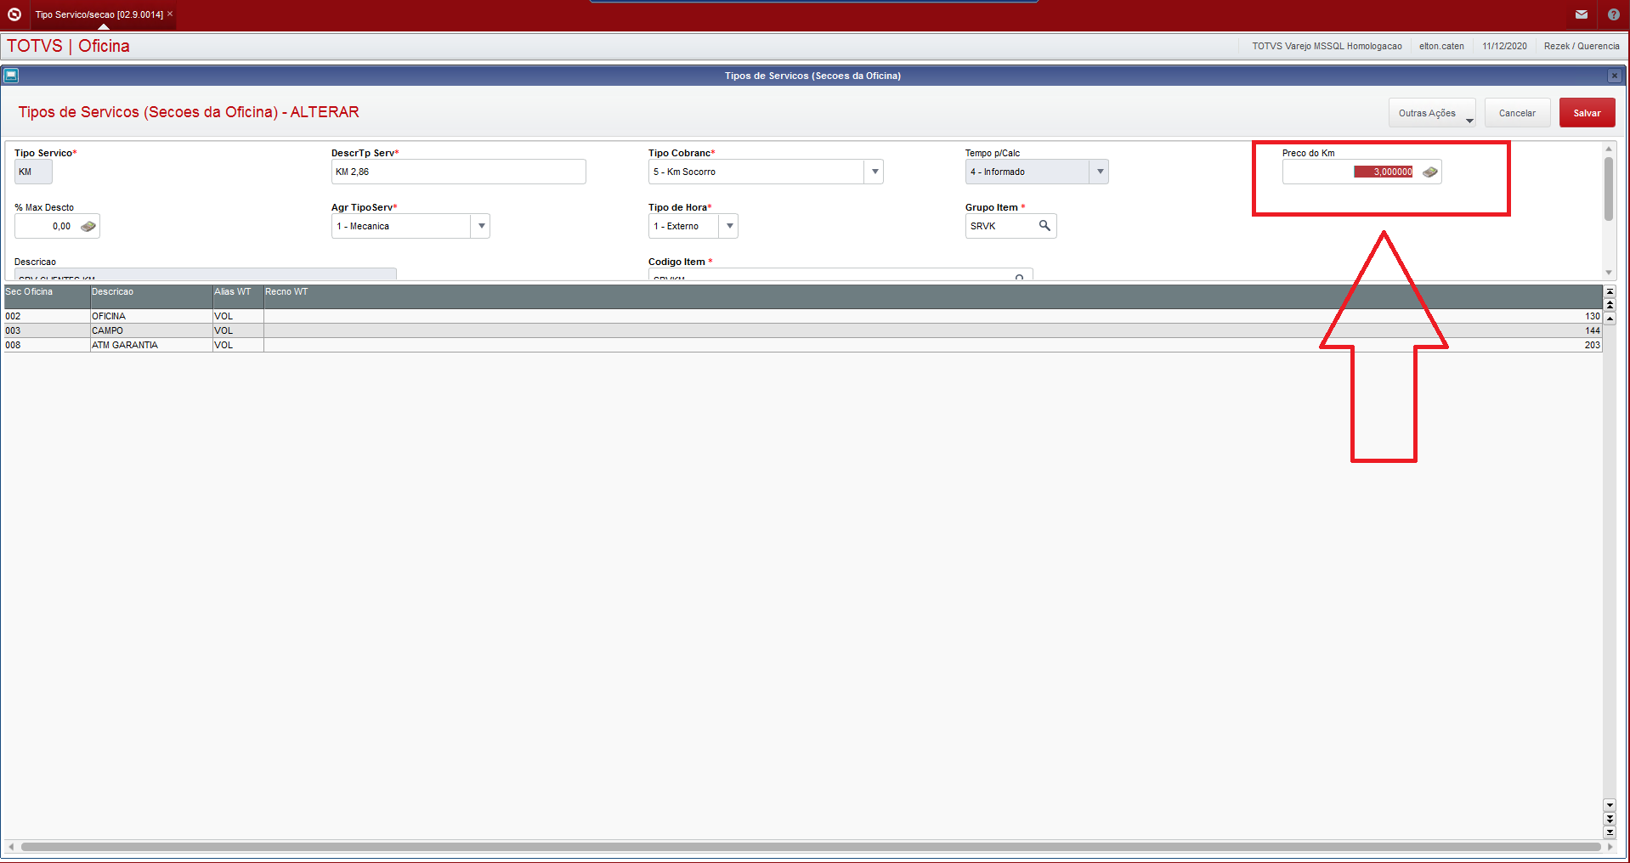Open the calculator icon for Preco do Km

click(x=1430, y=172)
